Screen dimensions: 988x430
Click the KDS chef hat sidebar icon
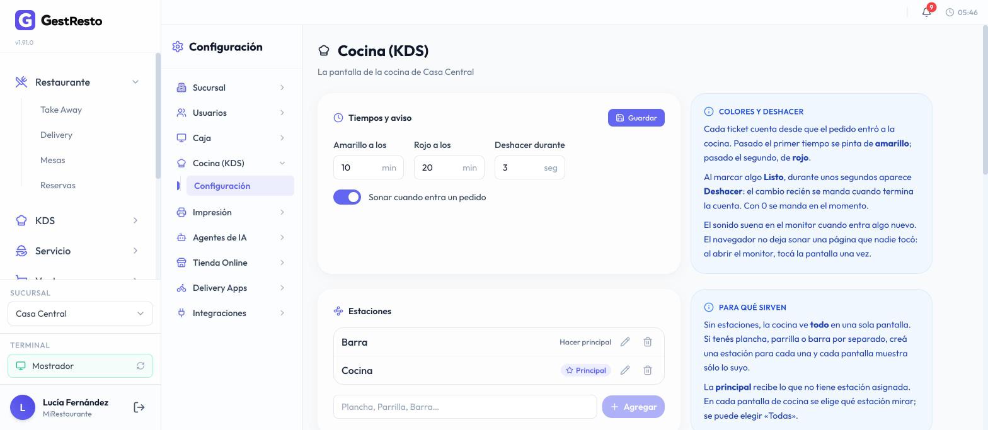click(21, 220)
